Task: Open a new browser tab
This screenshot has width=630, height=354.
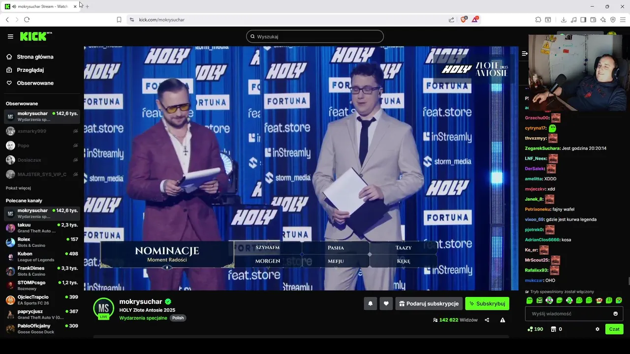Action: 88,6
